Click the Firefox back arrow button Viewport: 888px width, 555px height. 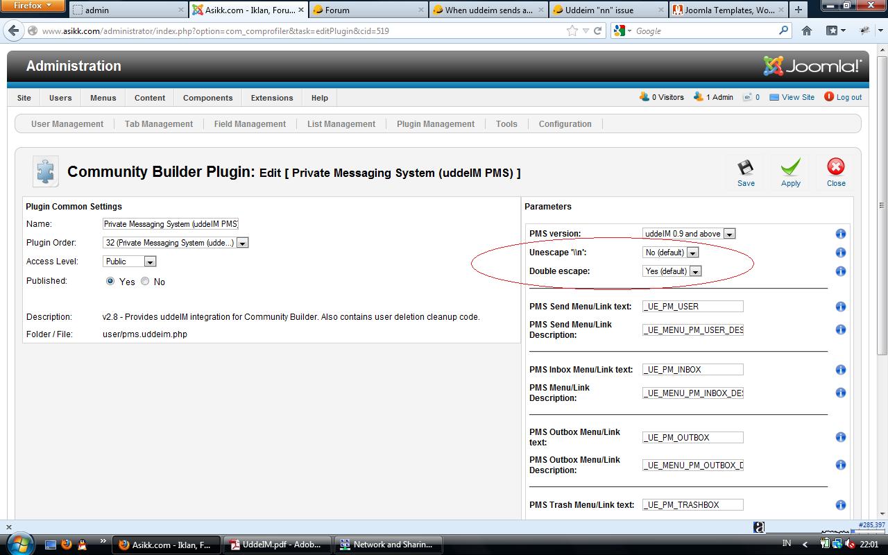pyautogui.click(x=13, y=31)
